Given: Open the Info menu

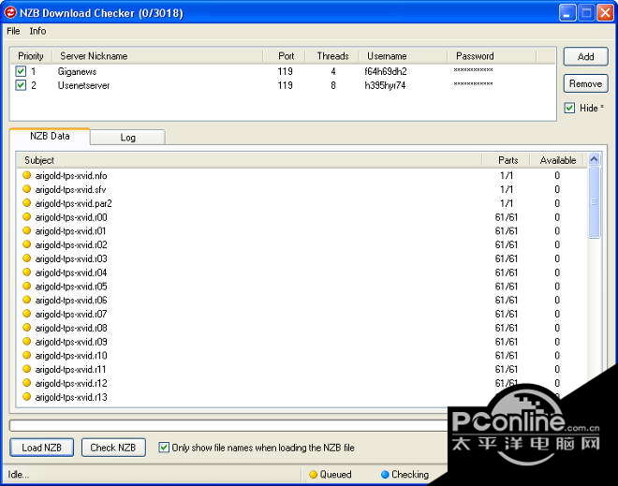Looking at the screenshot, I should coord(37,31).
